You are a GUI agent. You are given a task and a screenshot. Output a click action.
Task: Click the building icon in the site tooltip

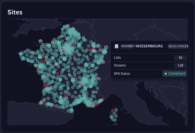click(117, 46)
